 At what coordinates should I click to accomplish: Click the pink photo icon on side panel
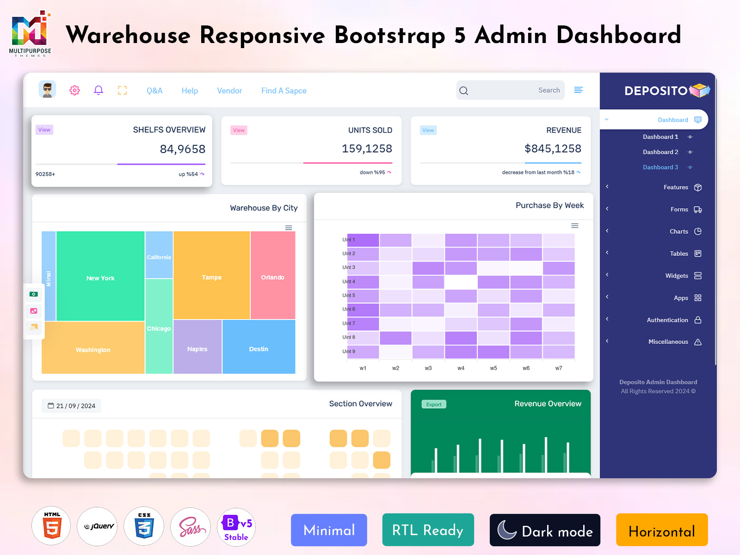[x=34, y=311]
